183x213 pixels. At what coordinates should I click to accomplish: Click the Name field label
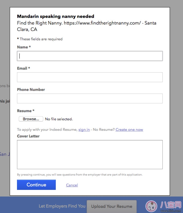coord(24,47)
